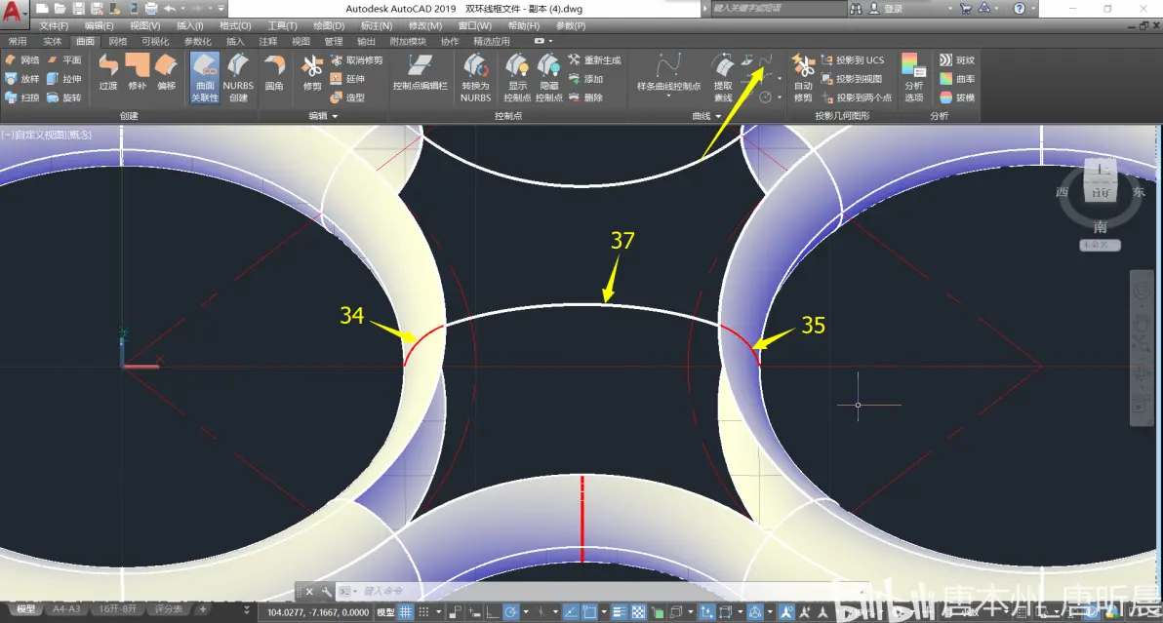Screen dimensions: 1163x623
Task: Switch to the 常用 ribbon tab
Action: tap(17, 42)
